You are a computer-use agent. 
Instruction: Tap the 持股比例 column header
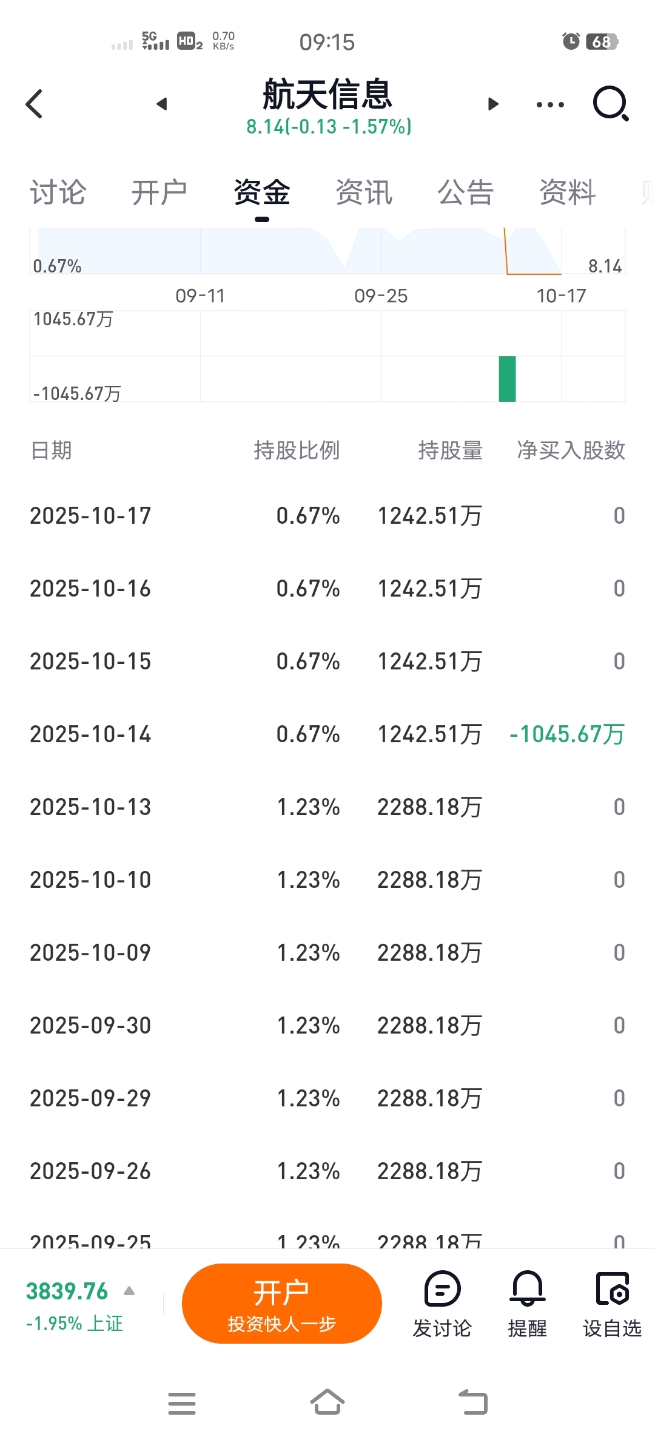coord(297,450)
